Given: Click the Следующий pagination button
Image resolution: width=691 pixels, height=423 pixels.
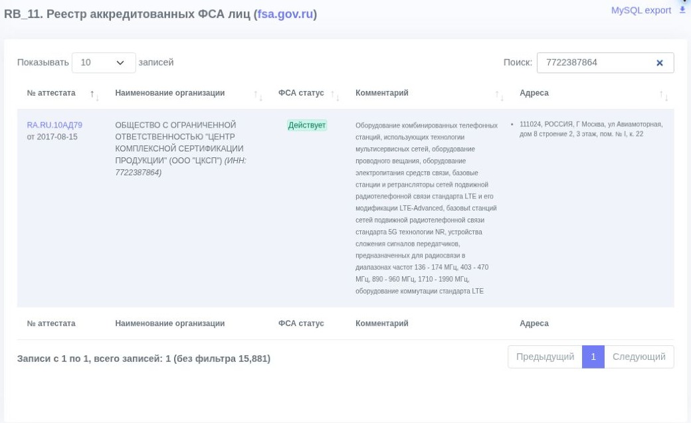Looking at the screenshot, I should (x=639, y=357).
